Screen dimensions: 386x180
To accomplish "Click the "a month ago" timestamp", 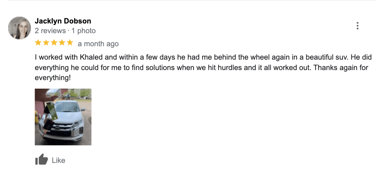I will coord(98,44).
